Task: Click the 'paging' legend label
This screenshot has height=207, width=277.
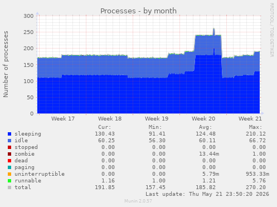Action: click(25, 167)
